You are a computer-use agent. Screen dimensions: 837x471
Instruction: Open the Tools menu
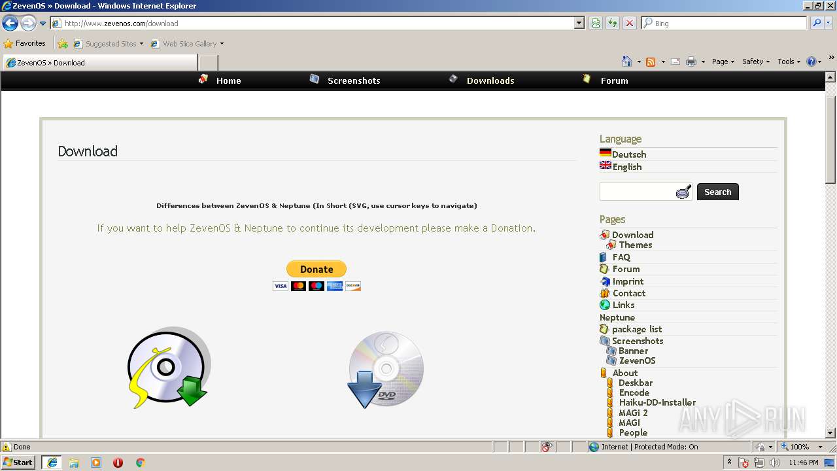pos(789,61)
